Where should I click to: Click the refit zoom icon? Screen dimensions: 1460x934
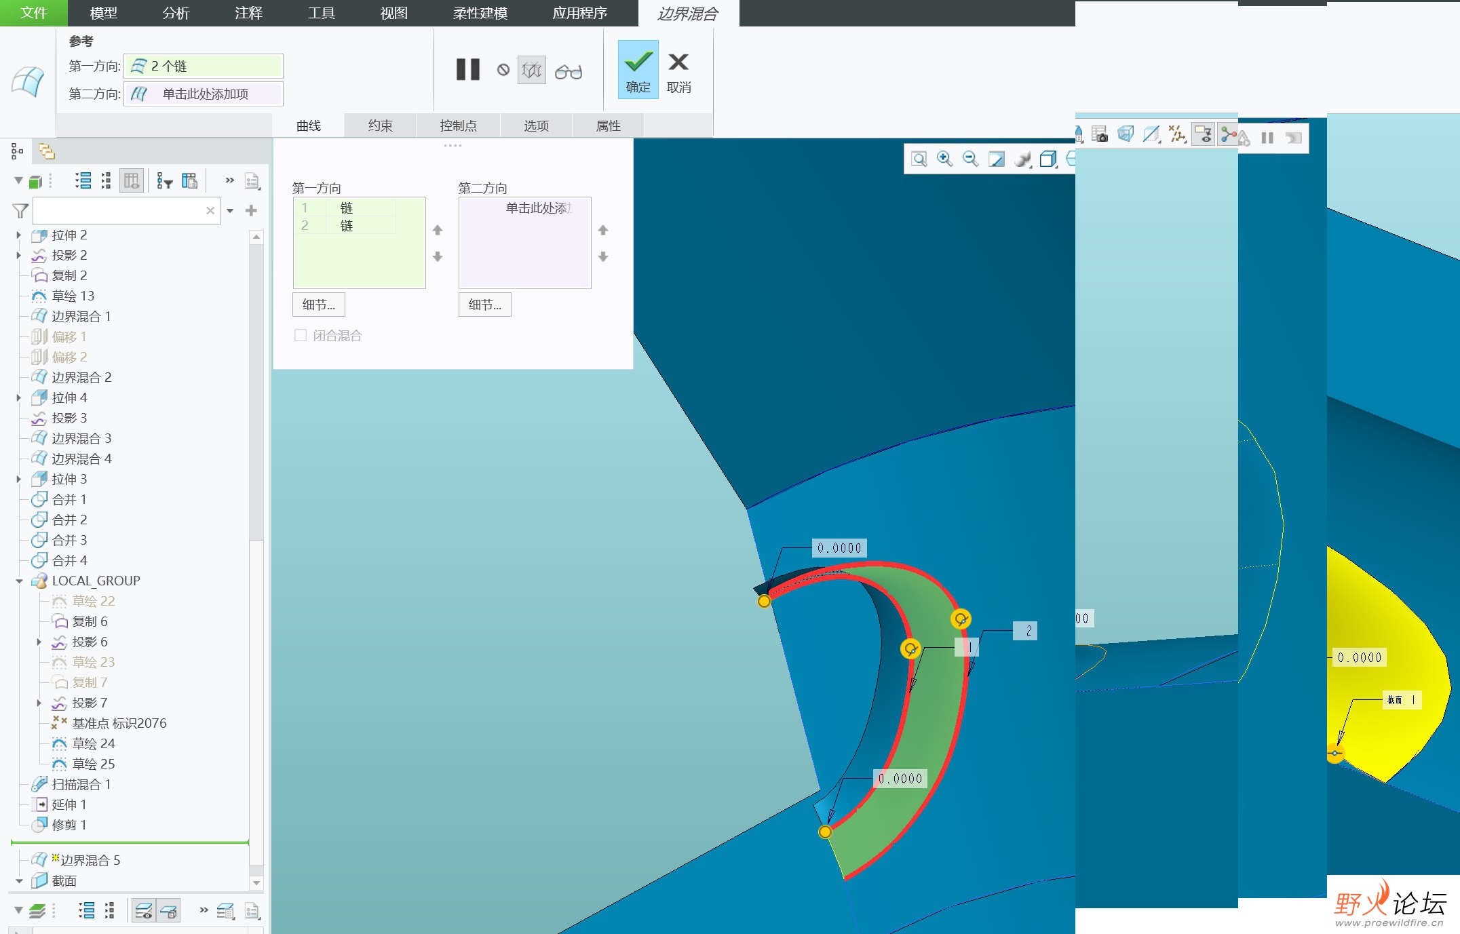919,159
